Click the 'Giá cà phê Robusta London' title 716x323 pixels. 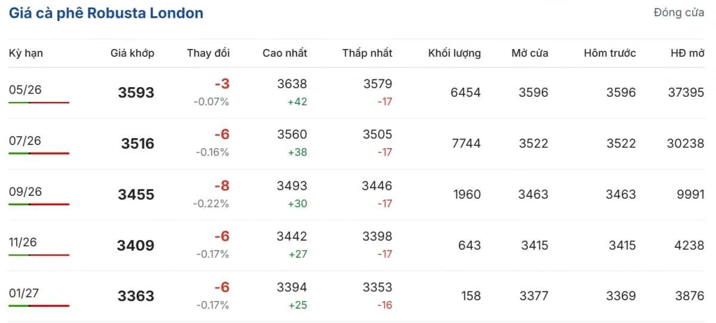pyautogui.click(x=106, y=13)
